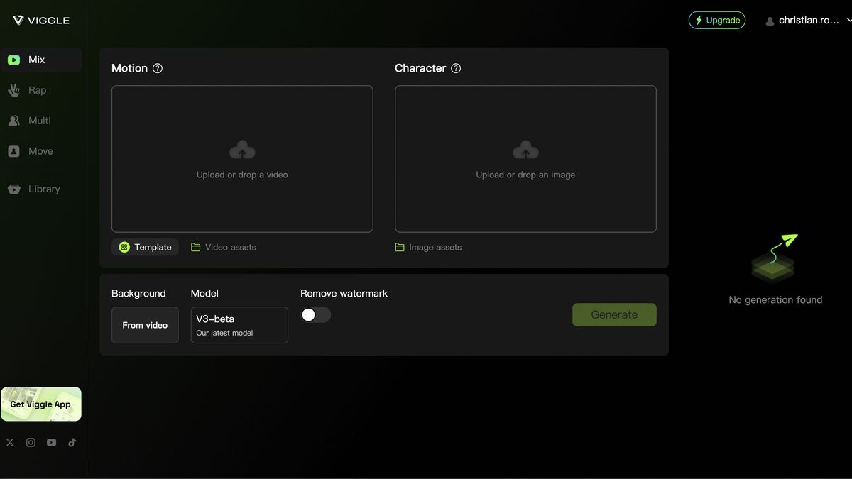Screen dimensions: 852x479
Task: Select the Move icon in the sidebar
Action: 14,151
